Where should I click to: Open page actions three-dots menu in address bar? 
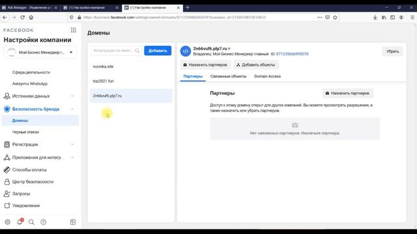pos(319,18)
